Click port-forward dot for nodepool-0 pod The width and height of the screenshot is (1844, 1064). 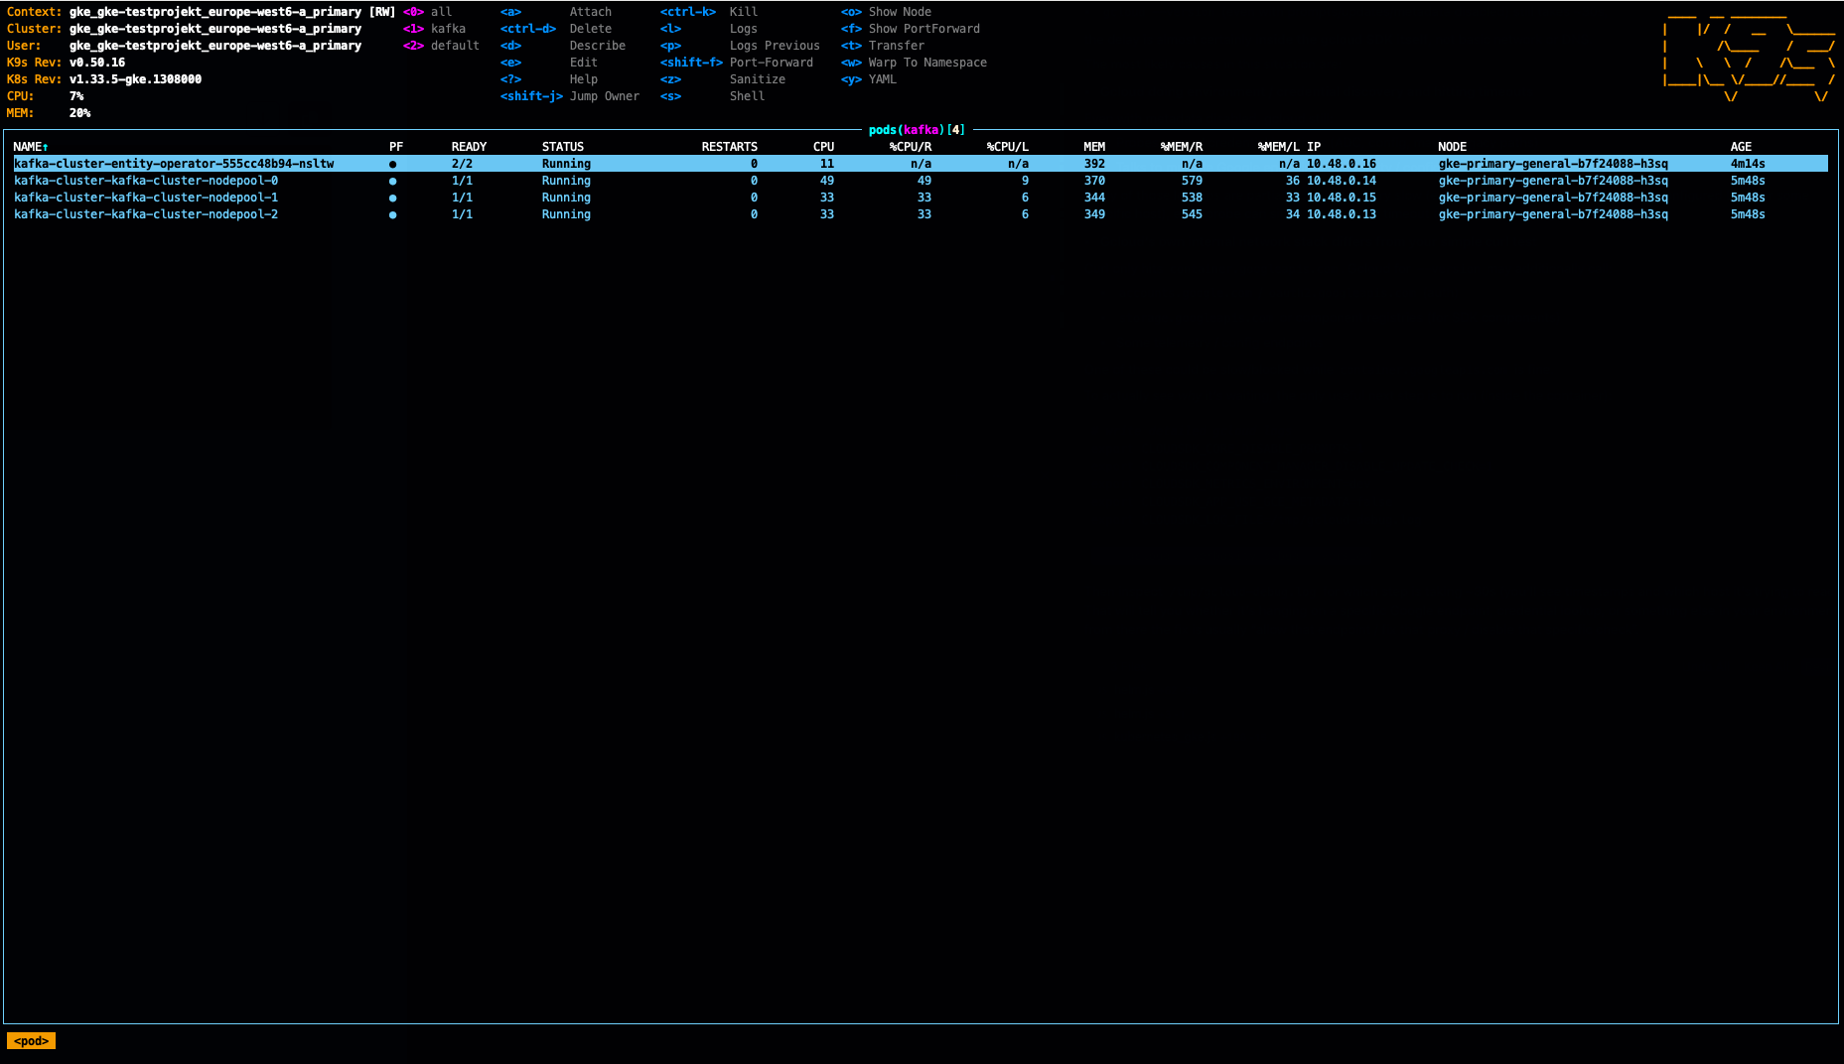point(393,181)
